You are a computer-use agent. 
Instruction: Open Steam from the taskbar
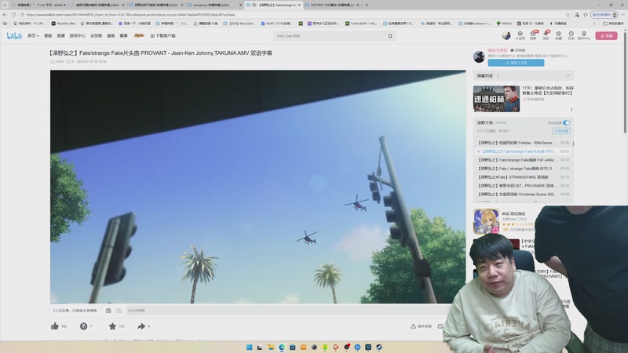pos(378,347)
